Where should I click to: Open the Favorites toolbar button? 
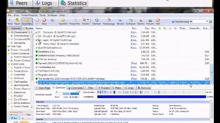pyautogui.click(x=27, y=22)
